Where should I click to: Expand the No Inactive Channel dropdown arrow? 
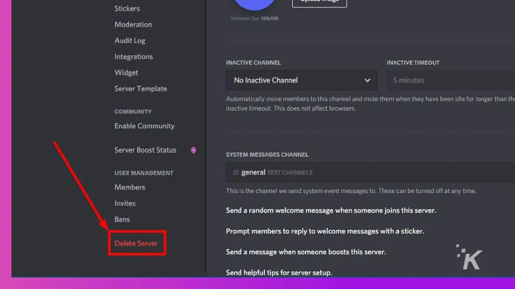click(x=367, y=80)
